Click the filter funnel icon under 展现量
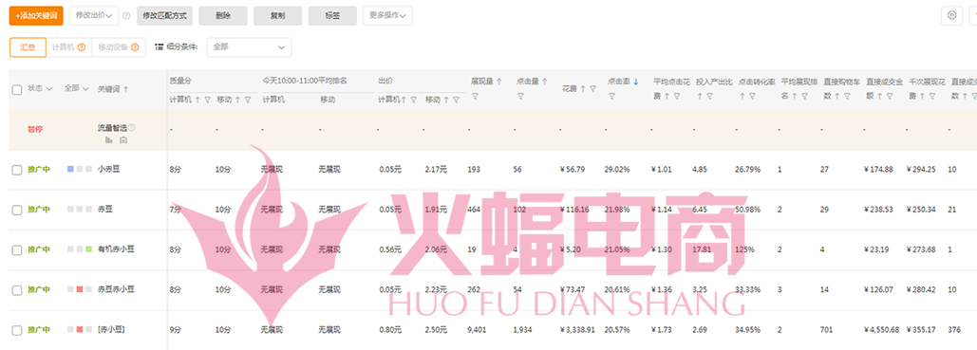977x350 pixels. coord(475,96)
